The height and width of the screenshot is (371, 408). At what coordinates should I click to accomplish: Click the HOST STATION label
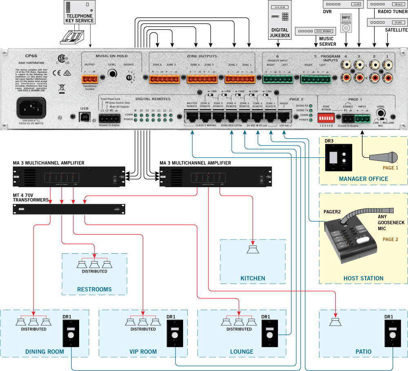click(364, 279)
